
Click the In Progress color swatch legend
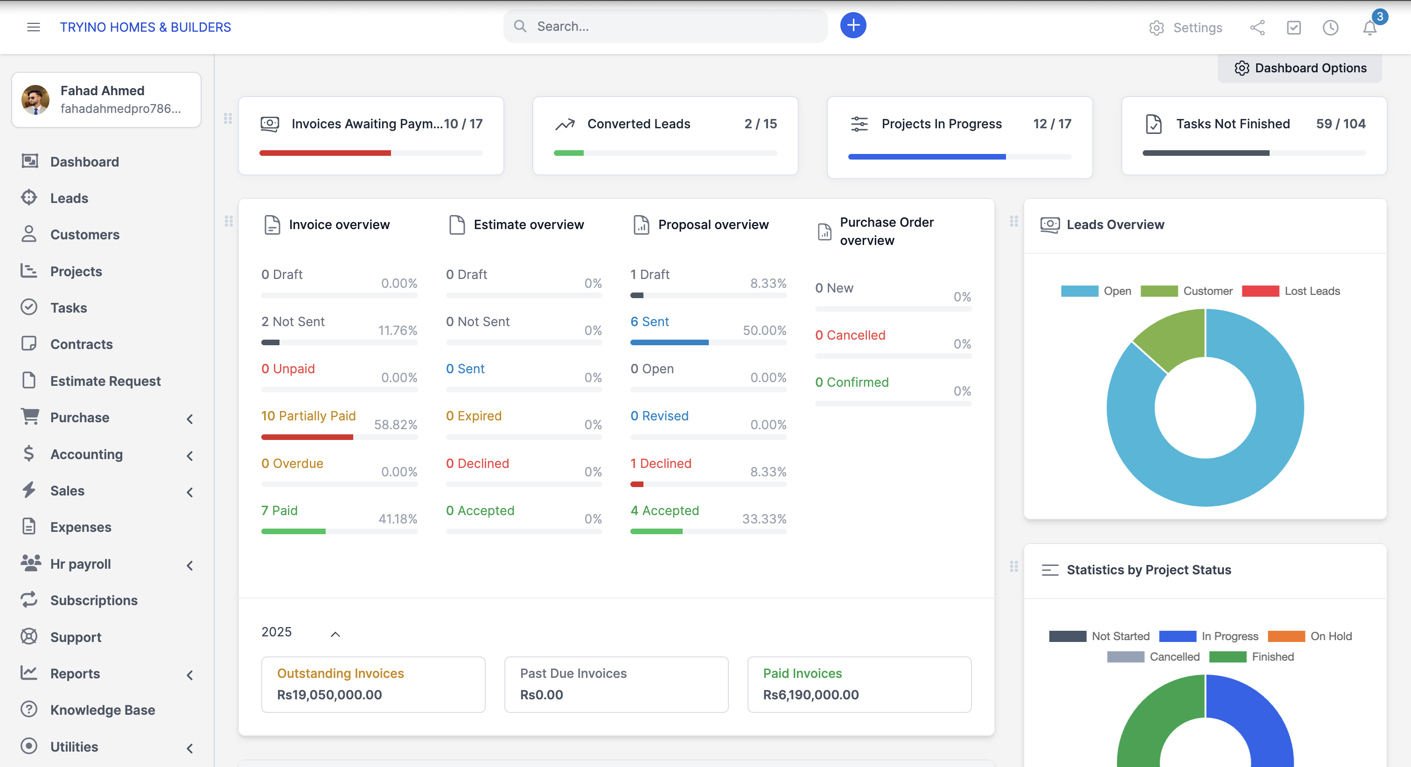tap(1177, 636)
